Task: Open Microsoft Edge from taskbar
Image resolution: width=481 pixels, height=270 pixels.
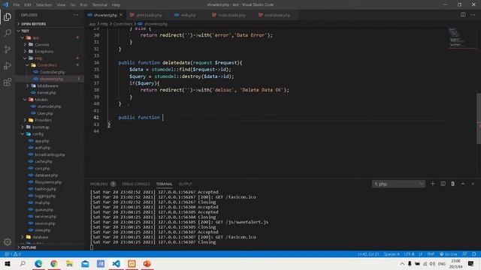Action: (38, 263)
